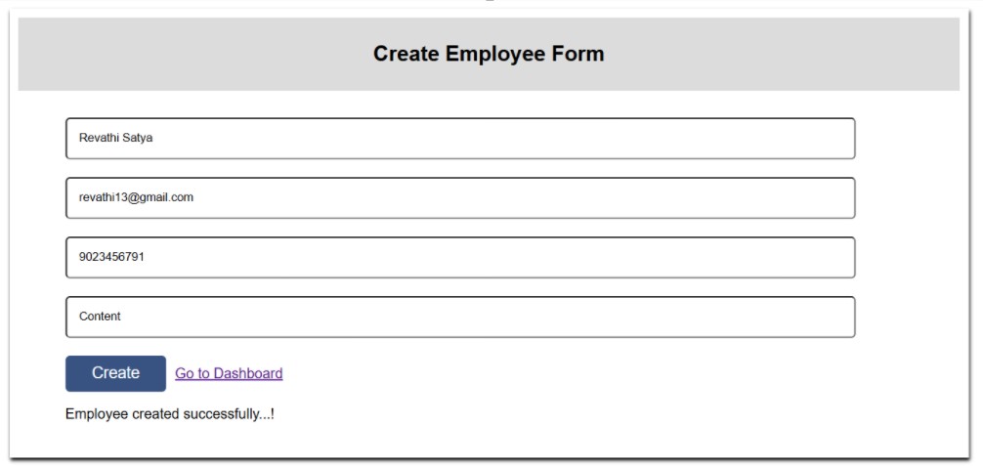Viewport: 983px width, 466px height.
Task: Focus the name field containing Revathi Satya
Action: (460, 139)
